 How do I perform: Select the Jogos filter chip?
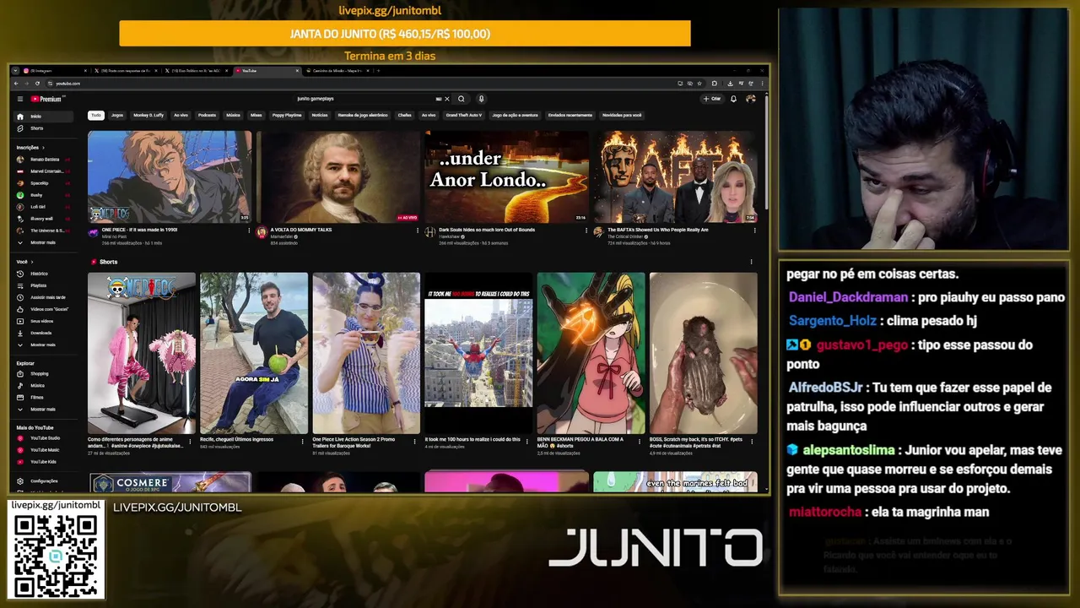(x=117, y=115)
